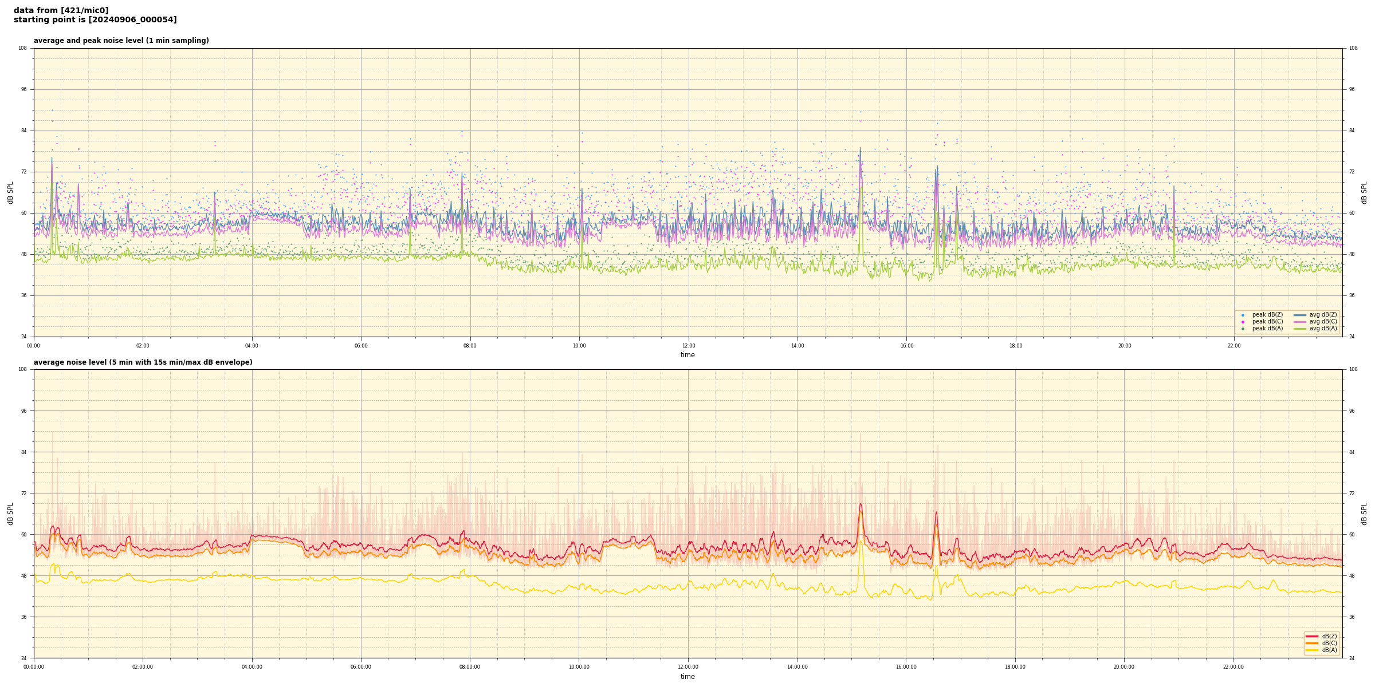Screen dimensions: 1375x687
Task: Click the peak dB(C) magenta legend marker
Action: coord(1243,322)
